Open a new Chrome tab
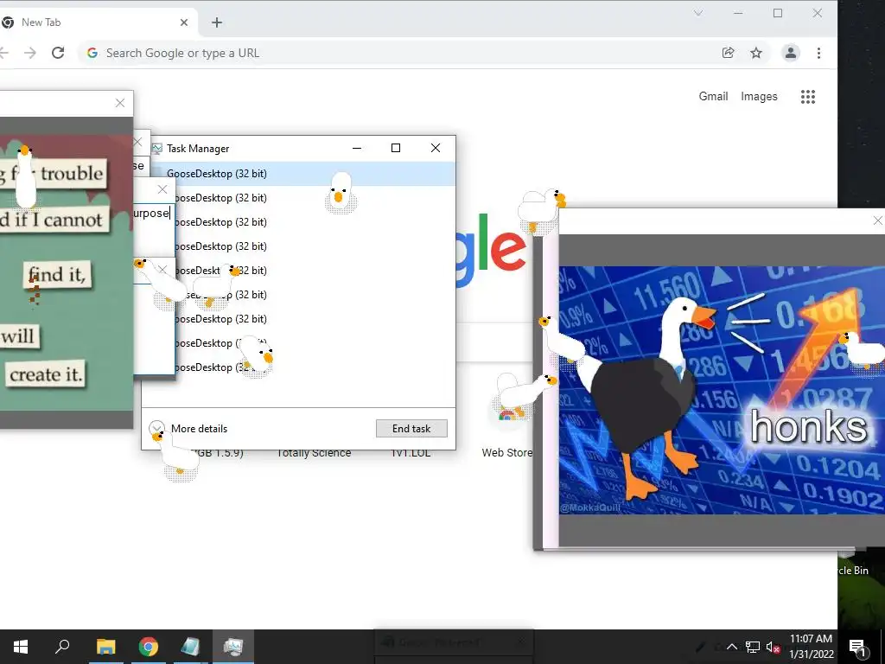The image size is (885, 664). 217,22
